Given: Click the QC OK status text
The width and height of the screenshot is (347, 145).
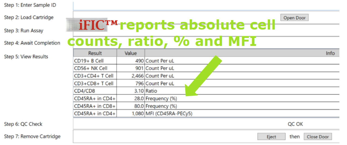Looking at the screenshot, I should click(x=295, y=124).
